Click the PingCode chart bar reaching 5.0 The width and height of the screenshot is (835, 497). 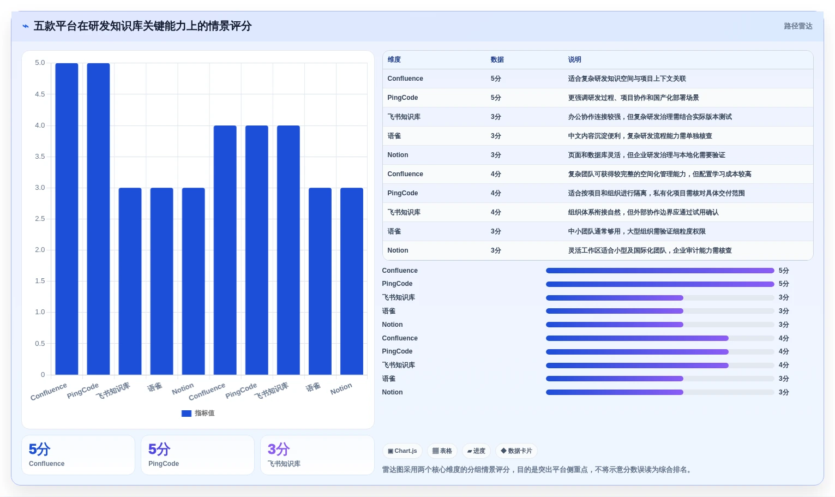tap(98, 219)
